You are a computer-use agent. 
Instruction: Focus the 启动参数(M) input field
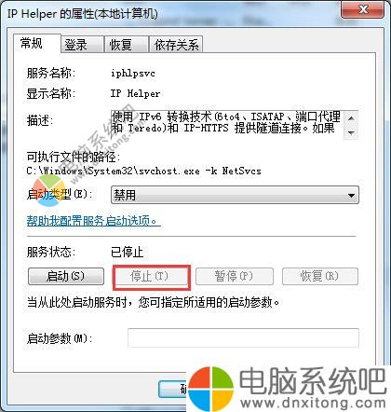[x=243, y=337]
